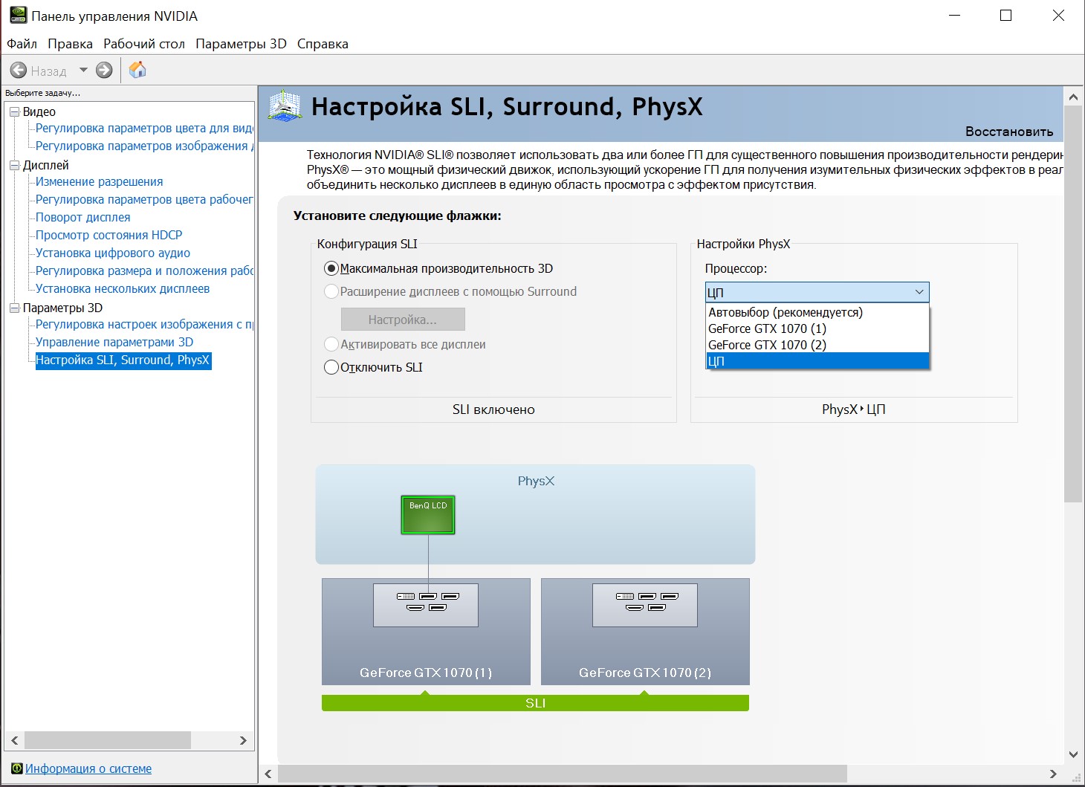Image resolution: width=1085 pixels, height=787 pixels.
Task: Open 'Регулировка настроек изображения с просмотром' task
Action: [x=144, y=324]
